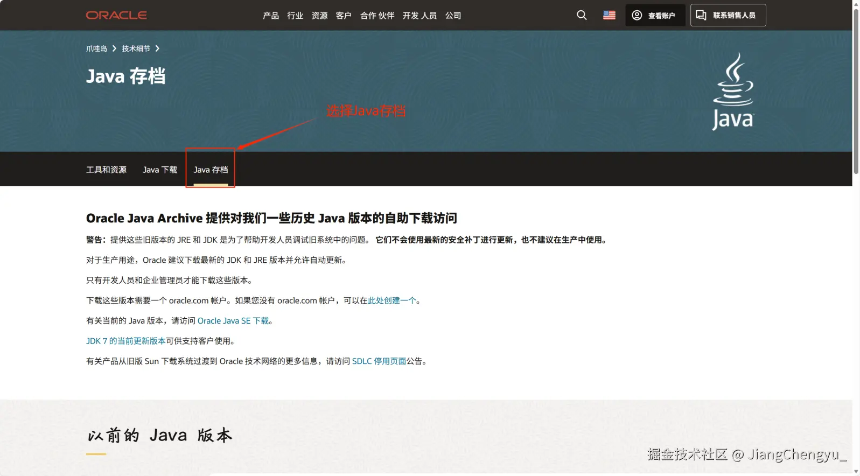Click the 联系销售人员 button
The width and height of the screenshot is (860, 476).
[x=728, y=15]
